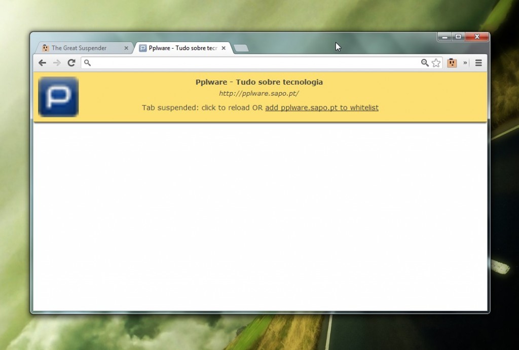Maximize the Chrome window
This screenshot has height=350, width=519.
point(458,36)
